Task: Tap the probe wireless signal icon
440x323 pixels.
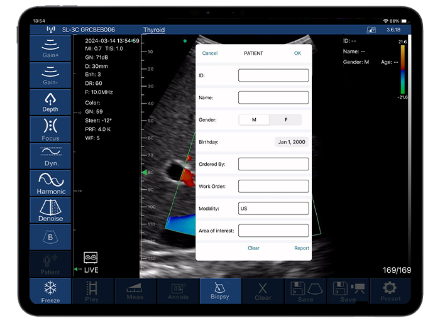Action: [51, 30]
